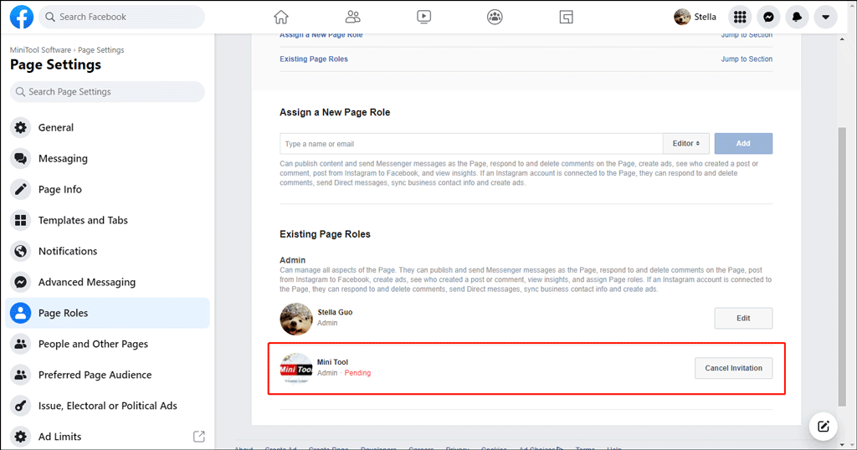The image size is (857, 450).
Task: Go to Home via house icon
Action: pos(281,17)
